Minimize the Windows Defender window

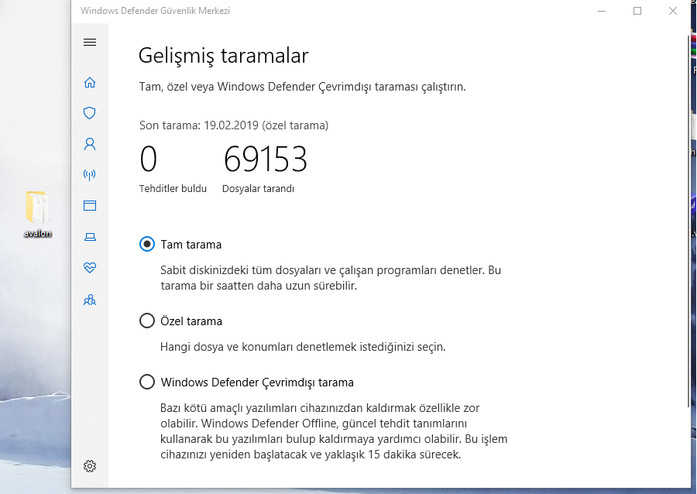pos(602,11)
